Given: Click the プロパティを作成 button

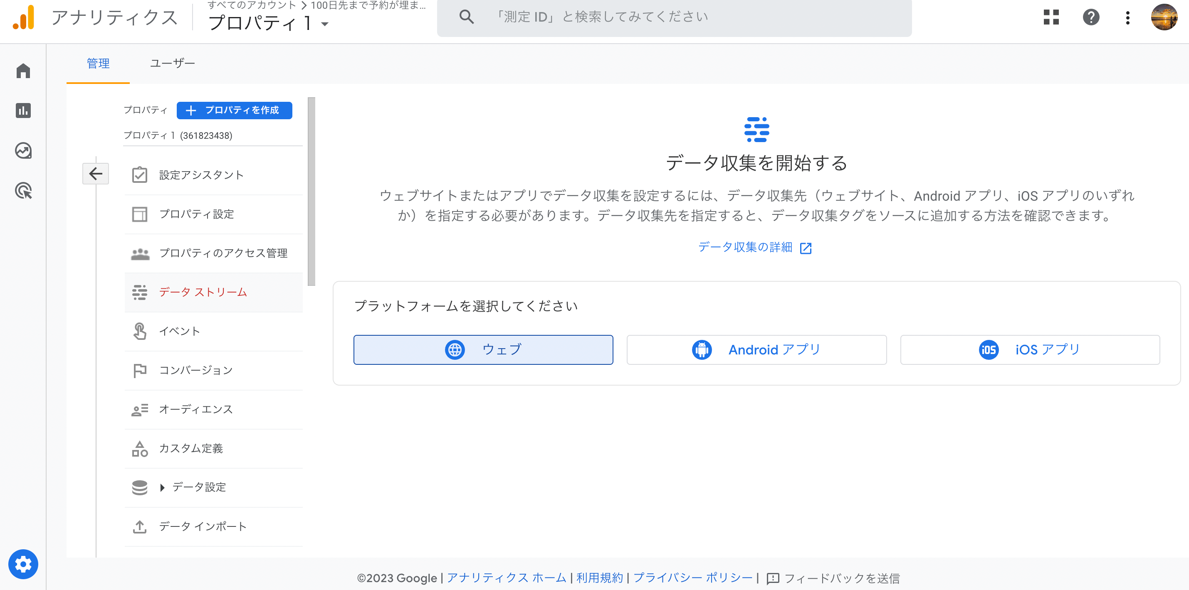Looking at the screenshot, I should [234, 110].
